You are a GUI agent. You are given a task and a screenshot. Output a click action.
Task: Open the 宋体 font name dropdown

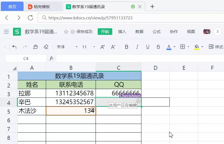tap(67, 47)
